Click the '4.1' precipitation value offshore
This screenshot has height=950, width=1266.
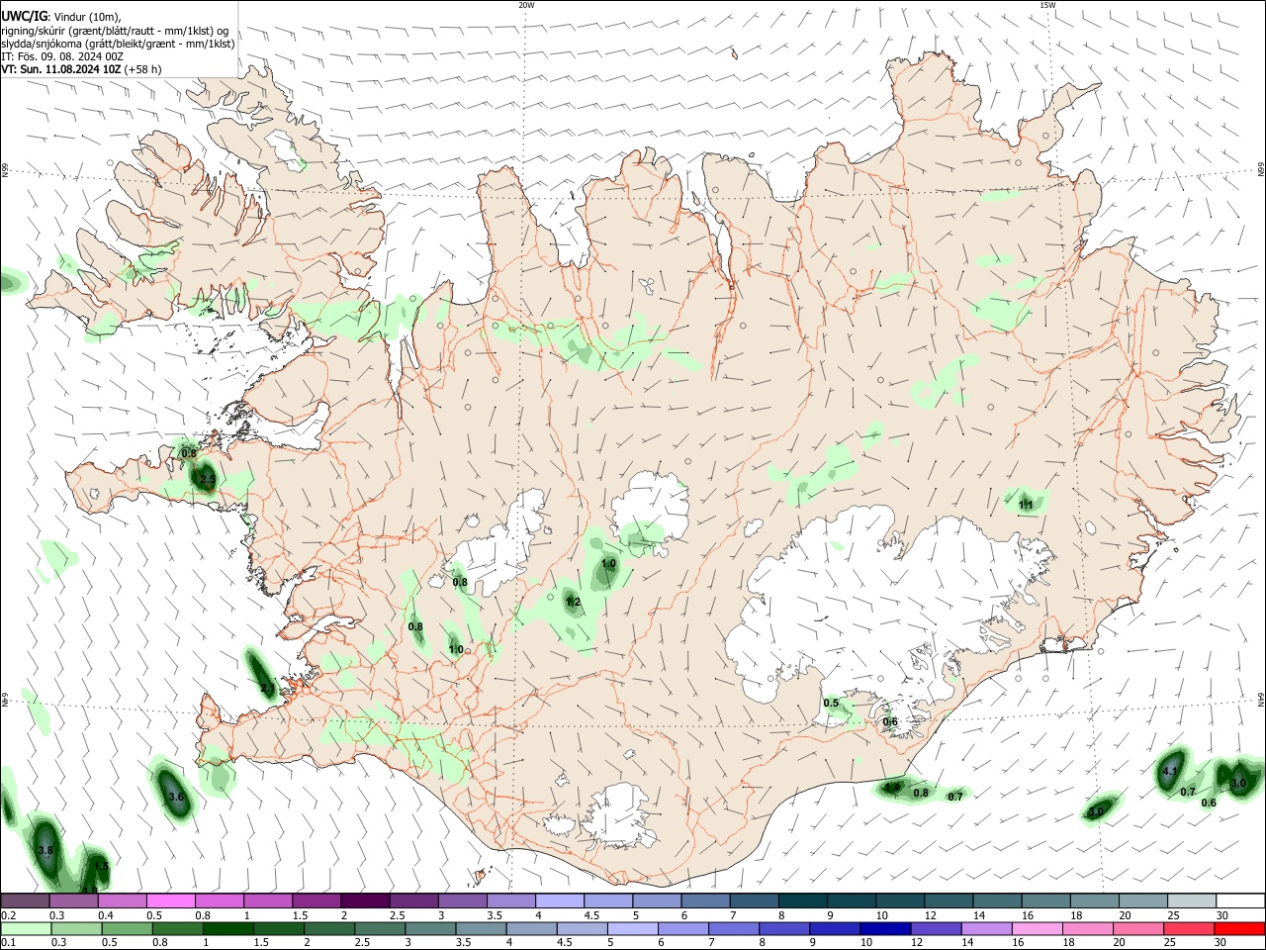[x=1170, y=771]
